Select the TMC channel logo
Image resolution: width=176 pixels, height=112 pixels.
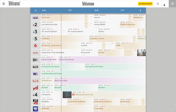[x=35, y=67]
